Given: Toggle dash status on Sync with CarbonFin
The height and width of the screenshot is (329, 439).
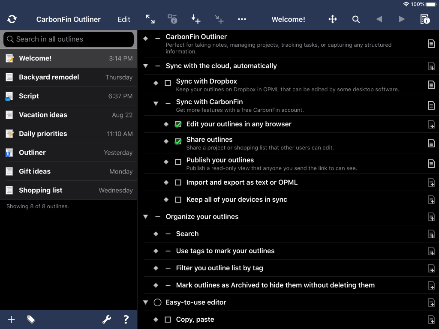Looking at the screenshot, I should [168, 104].
